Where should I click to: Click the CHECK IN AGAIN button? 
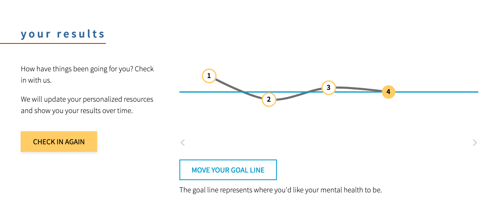click(59, 142)
